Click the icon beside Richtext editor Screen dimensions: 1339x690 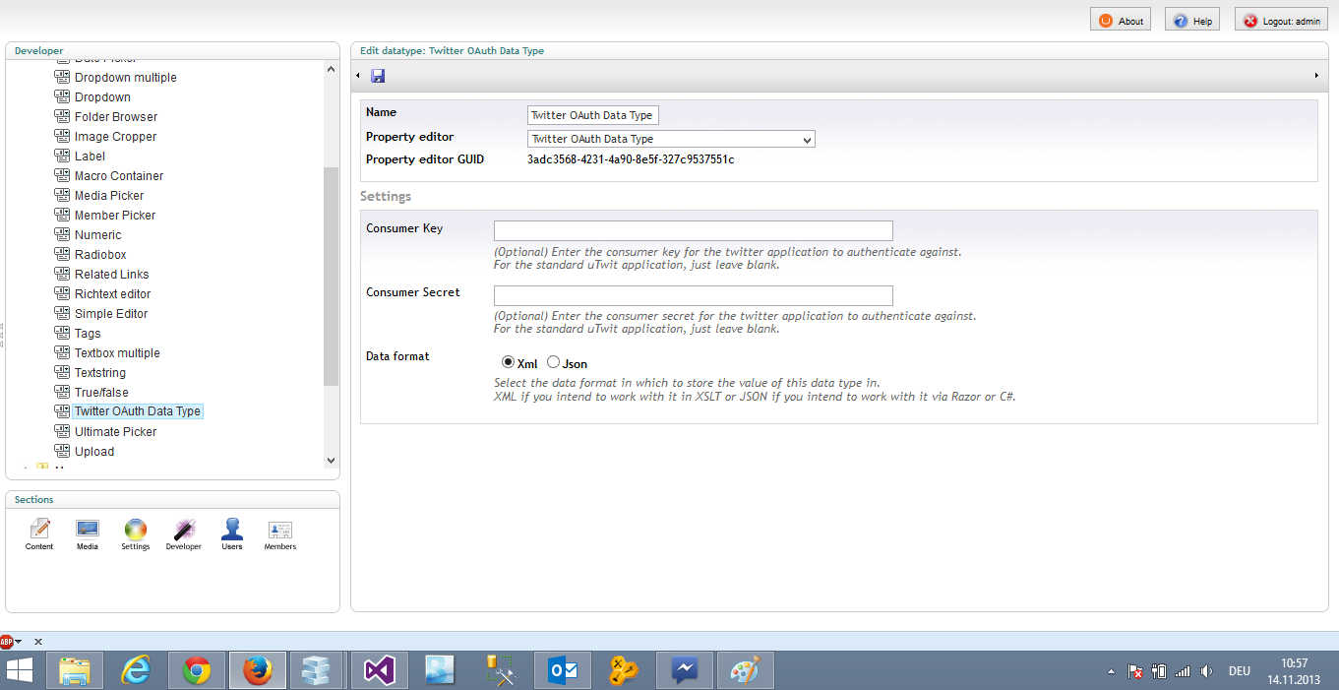[62, 293]
